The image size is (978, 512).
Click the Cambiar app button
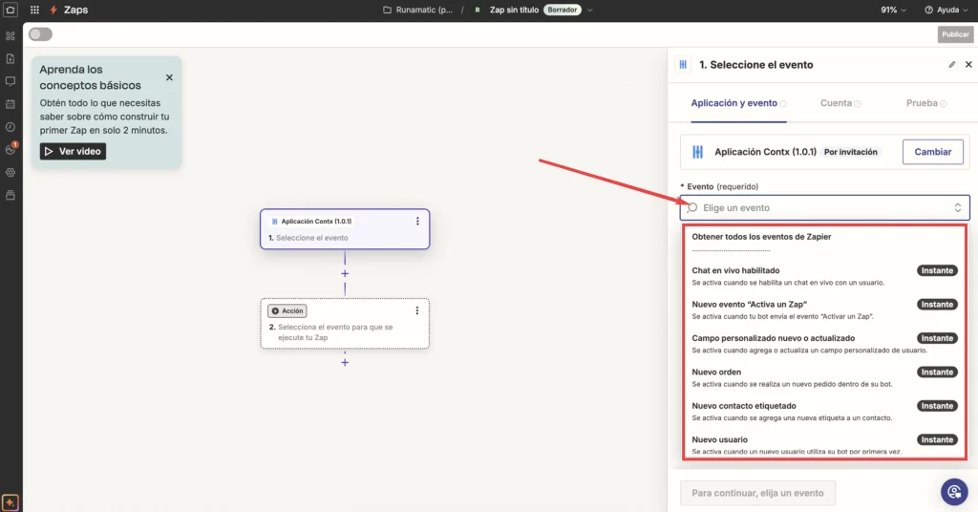click(x=932, y=152)
